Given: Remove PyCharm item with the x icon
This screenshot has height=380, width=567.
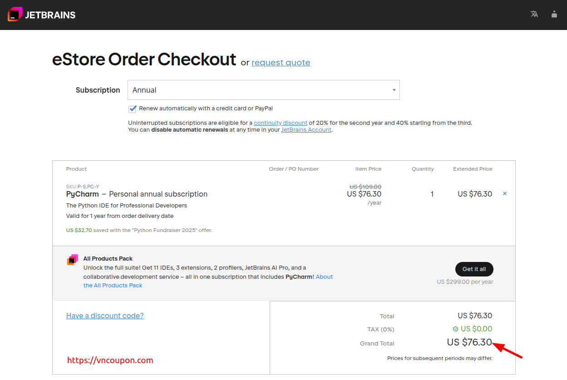Looking at the screenshot, I should tap(505, 194).
